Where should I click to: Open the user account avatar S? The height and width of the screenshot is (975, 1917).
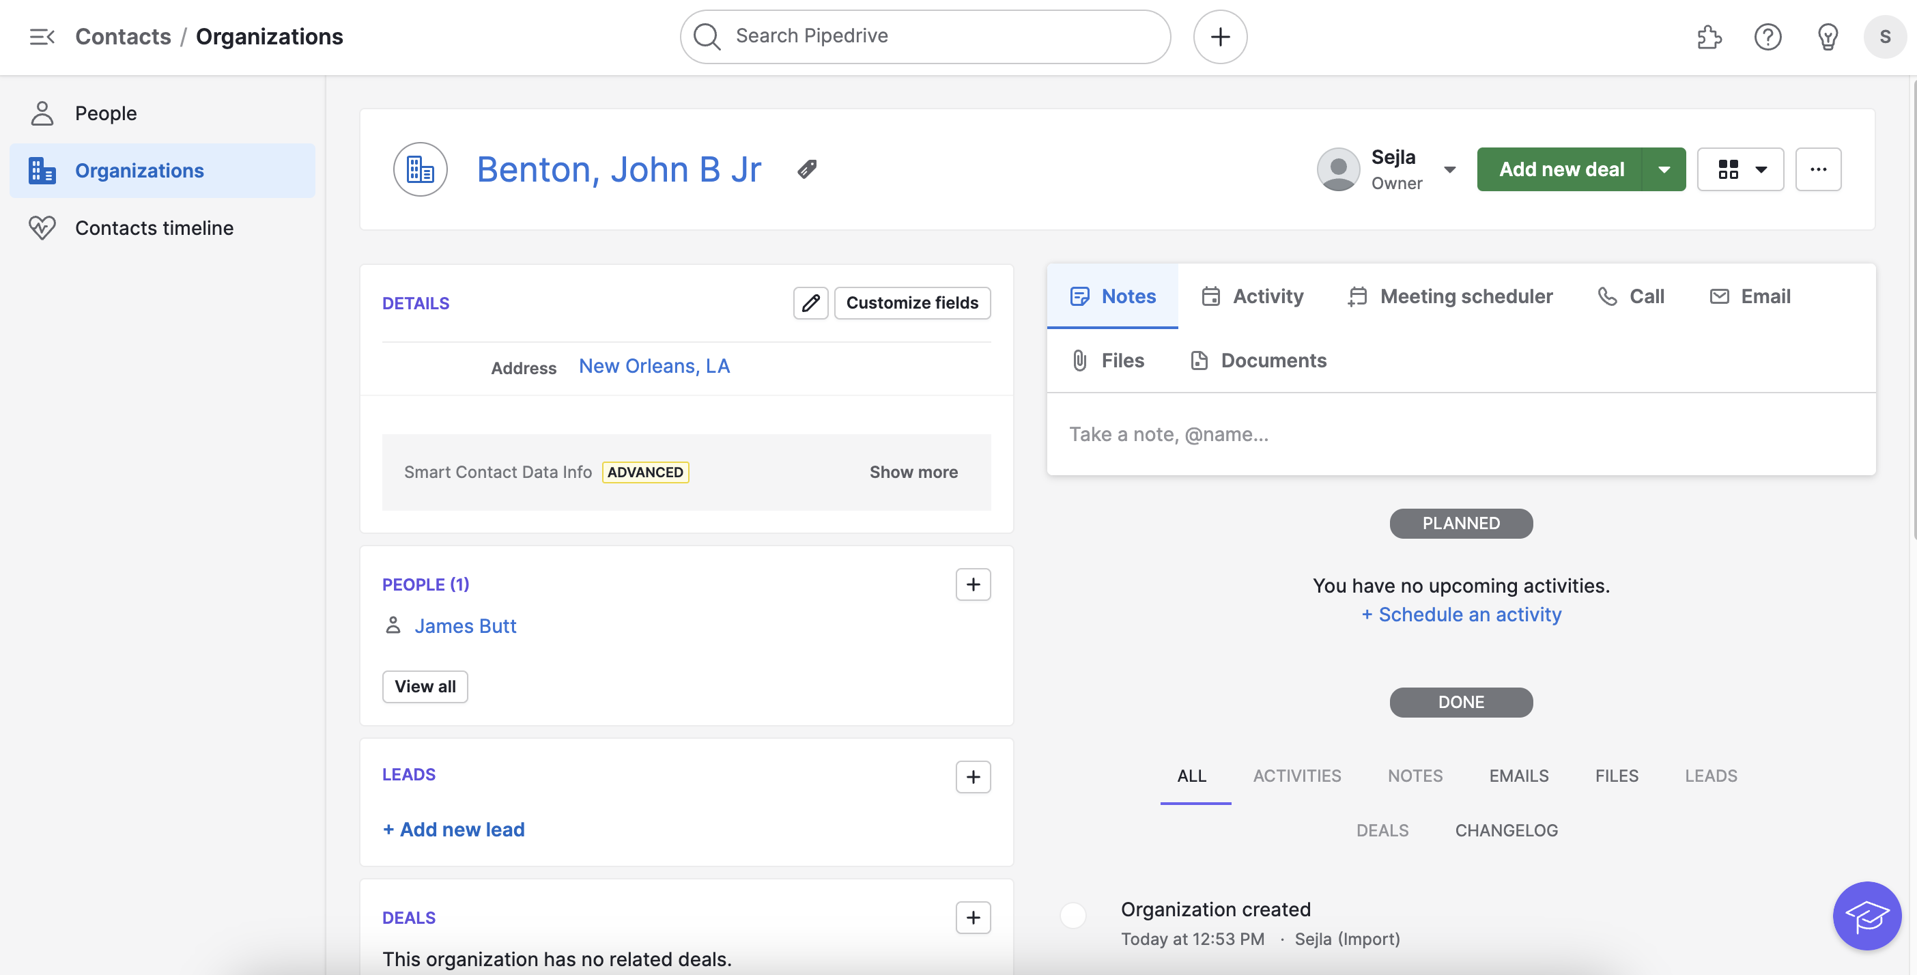(x=1884, y=36)
